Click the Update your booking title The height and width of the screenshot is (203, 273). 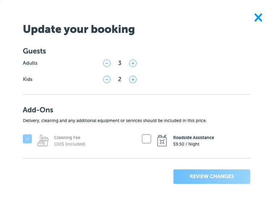(x=79, y=30)
